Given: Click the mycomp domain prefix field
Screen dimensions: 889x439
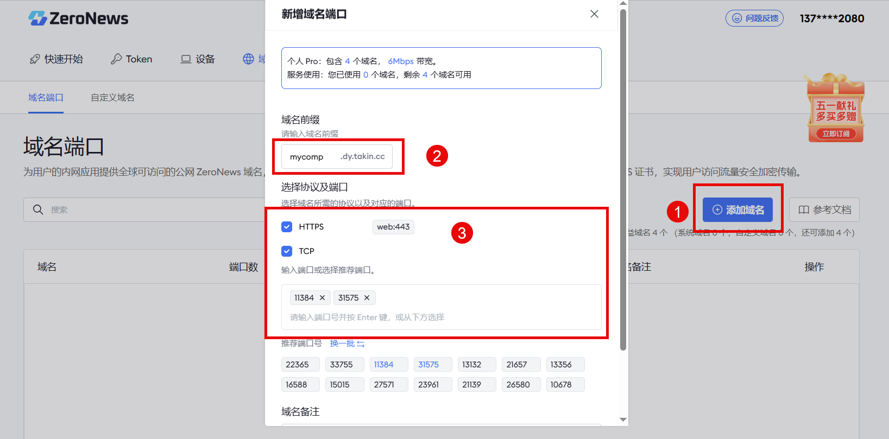Looking at the screenshot, I should pyautogui.click(x=337, y=157).
